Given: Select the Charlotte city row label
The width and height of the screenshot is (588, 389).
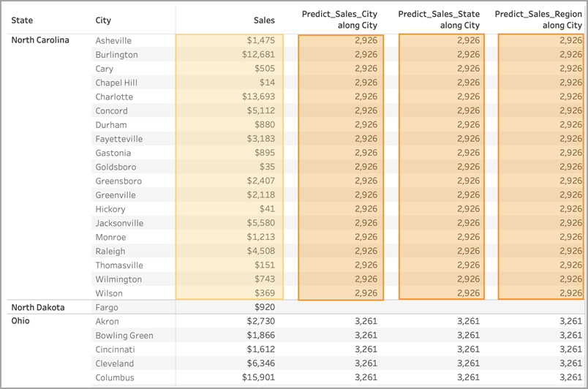Looking at the screenshot, I should point(114,97).
